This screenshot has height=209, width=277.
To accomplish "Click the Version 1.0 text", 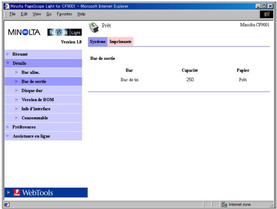I will click(x=71, y=42).
